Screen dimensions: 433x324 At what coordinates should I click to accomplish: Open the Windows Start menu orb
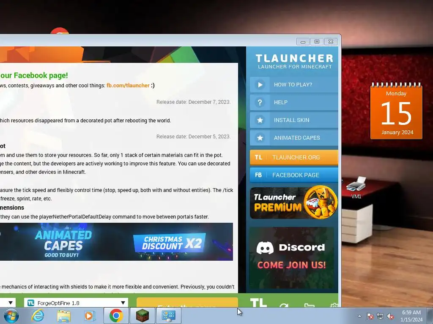11,316
